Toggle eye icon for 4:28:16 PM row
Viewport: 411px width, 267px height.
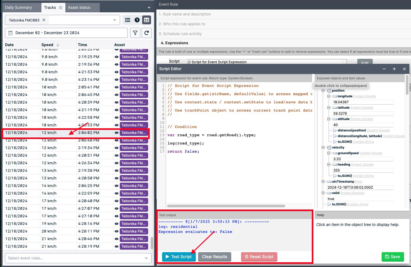point(117,224)
